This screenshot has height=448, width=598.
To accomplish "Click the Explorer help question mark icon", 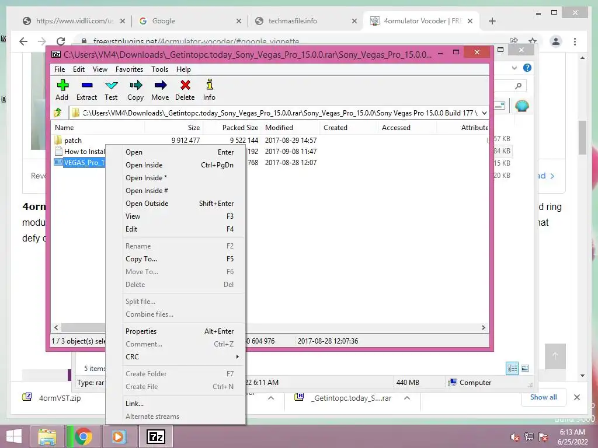I will 527,68.
